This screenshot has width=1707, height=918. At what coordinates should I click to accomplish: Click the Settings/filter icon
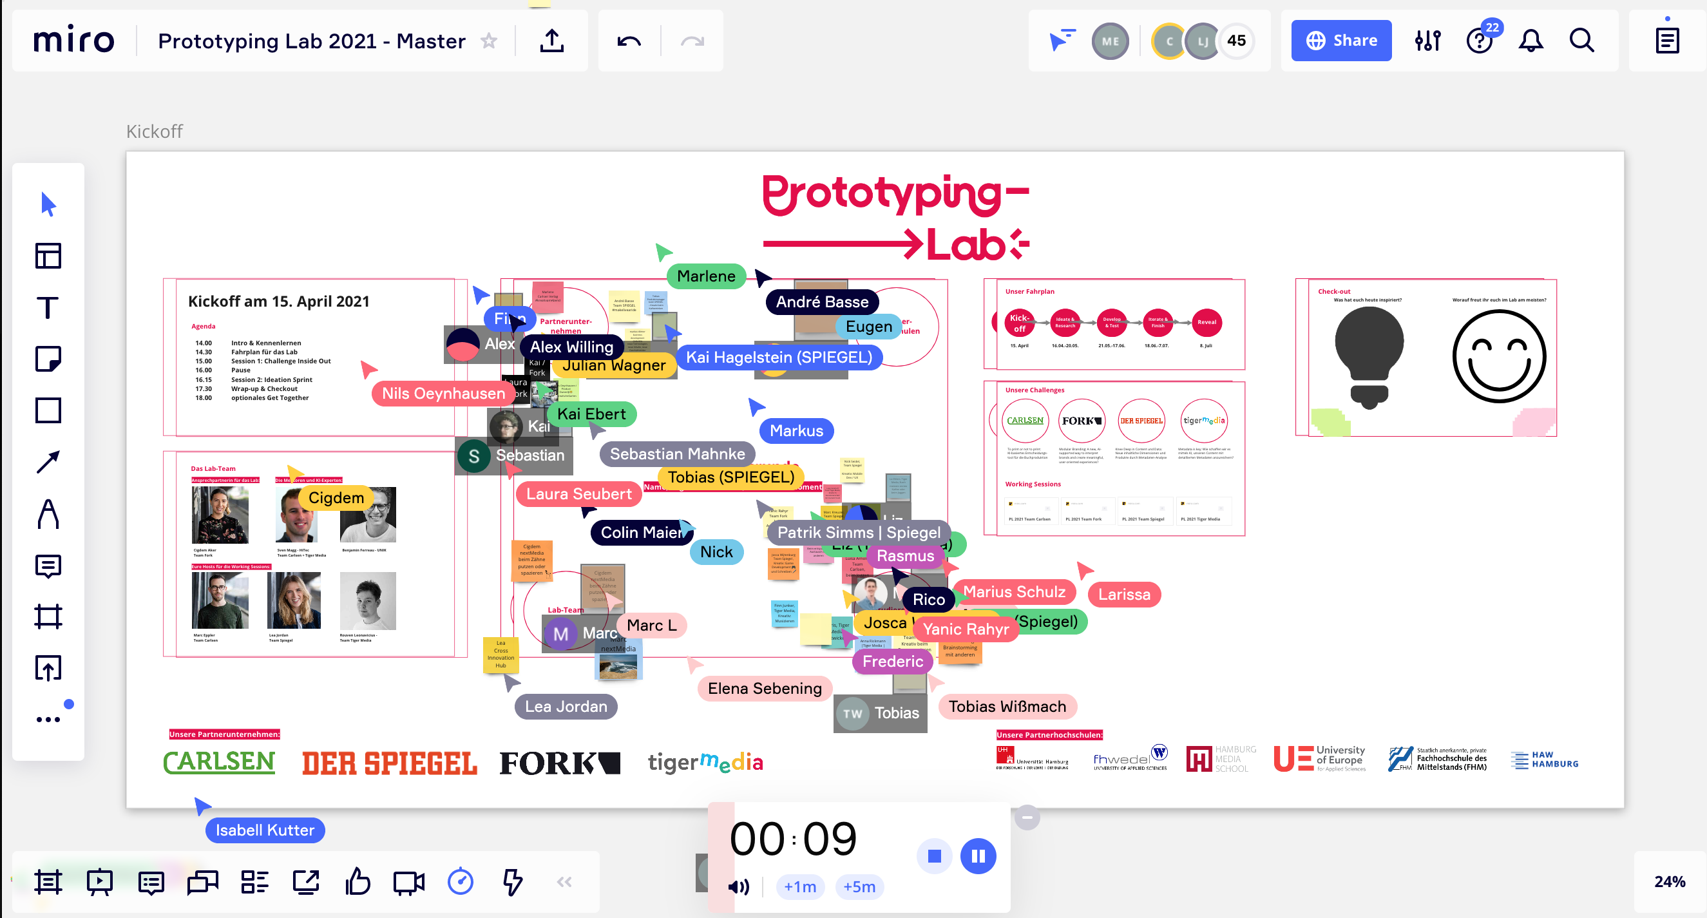(x=1426, y=41)
